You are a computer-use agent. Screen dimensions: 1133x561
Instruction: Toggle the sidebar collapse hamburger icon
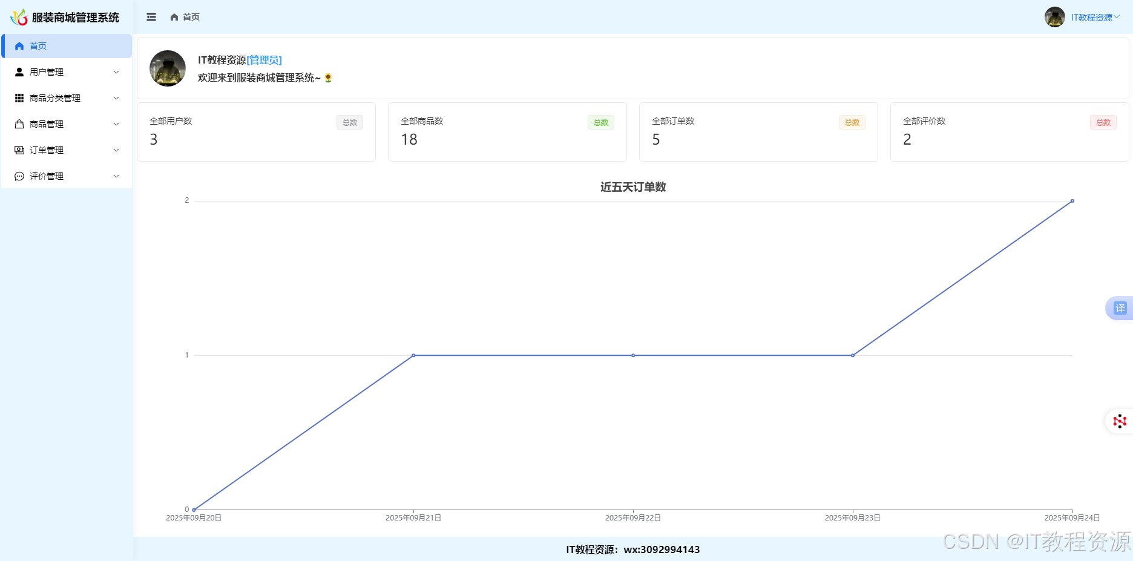pos(151,17)
